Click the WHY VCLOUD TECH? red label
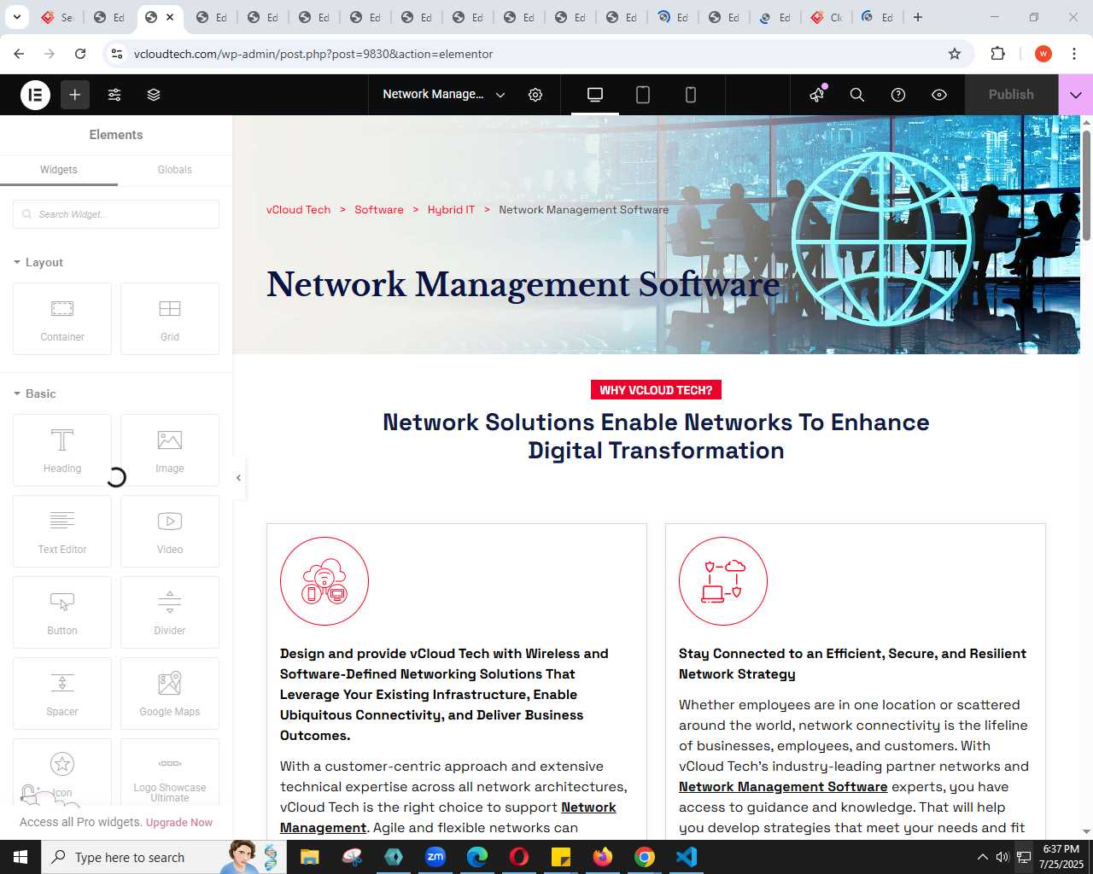Viewport: 1093px width, 874px height. 656,390
